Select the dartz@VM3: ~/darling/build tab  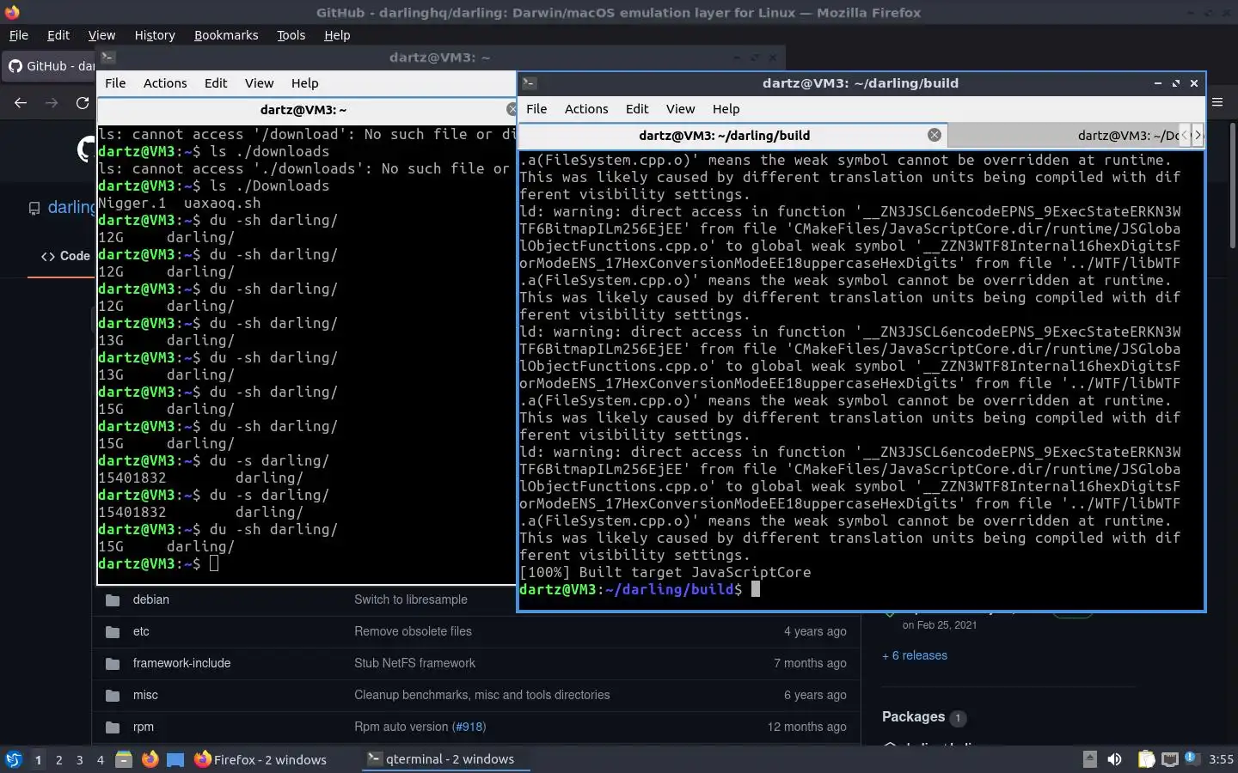coord(732,135)
